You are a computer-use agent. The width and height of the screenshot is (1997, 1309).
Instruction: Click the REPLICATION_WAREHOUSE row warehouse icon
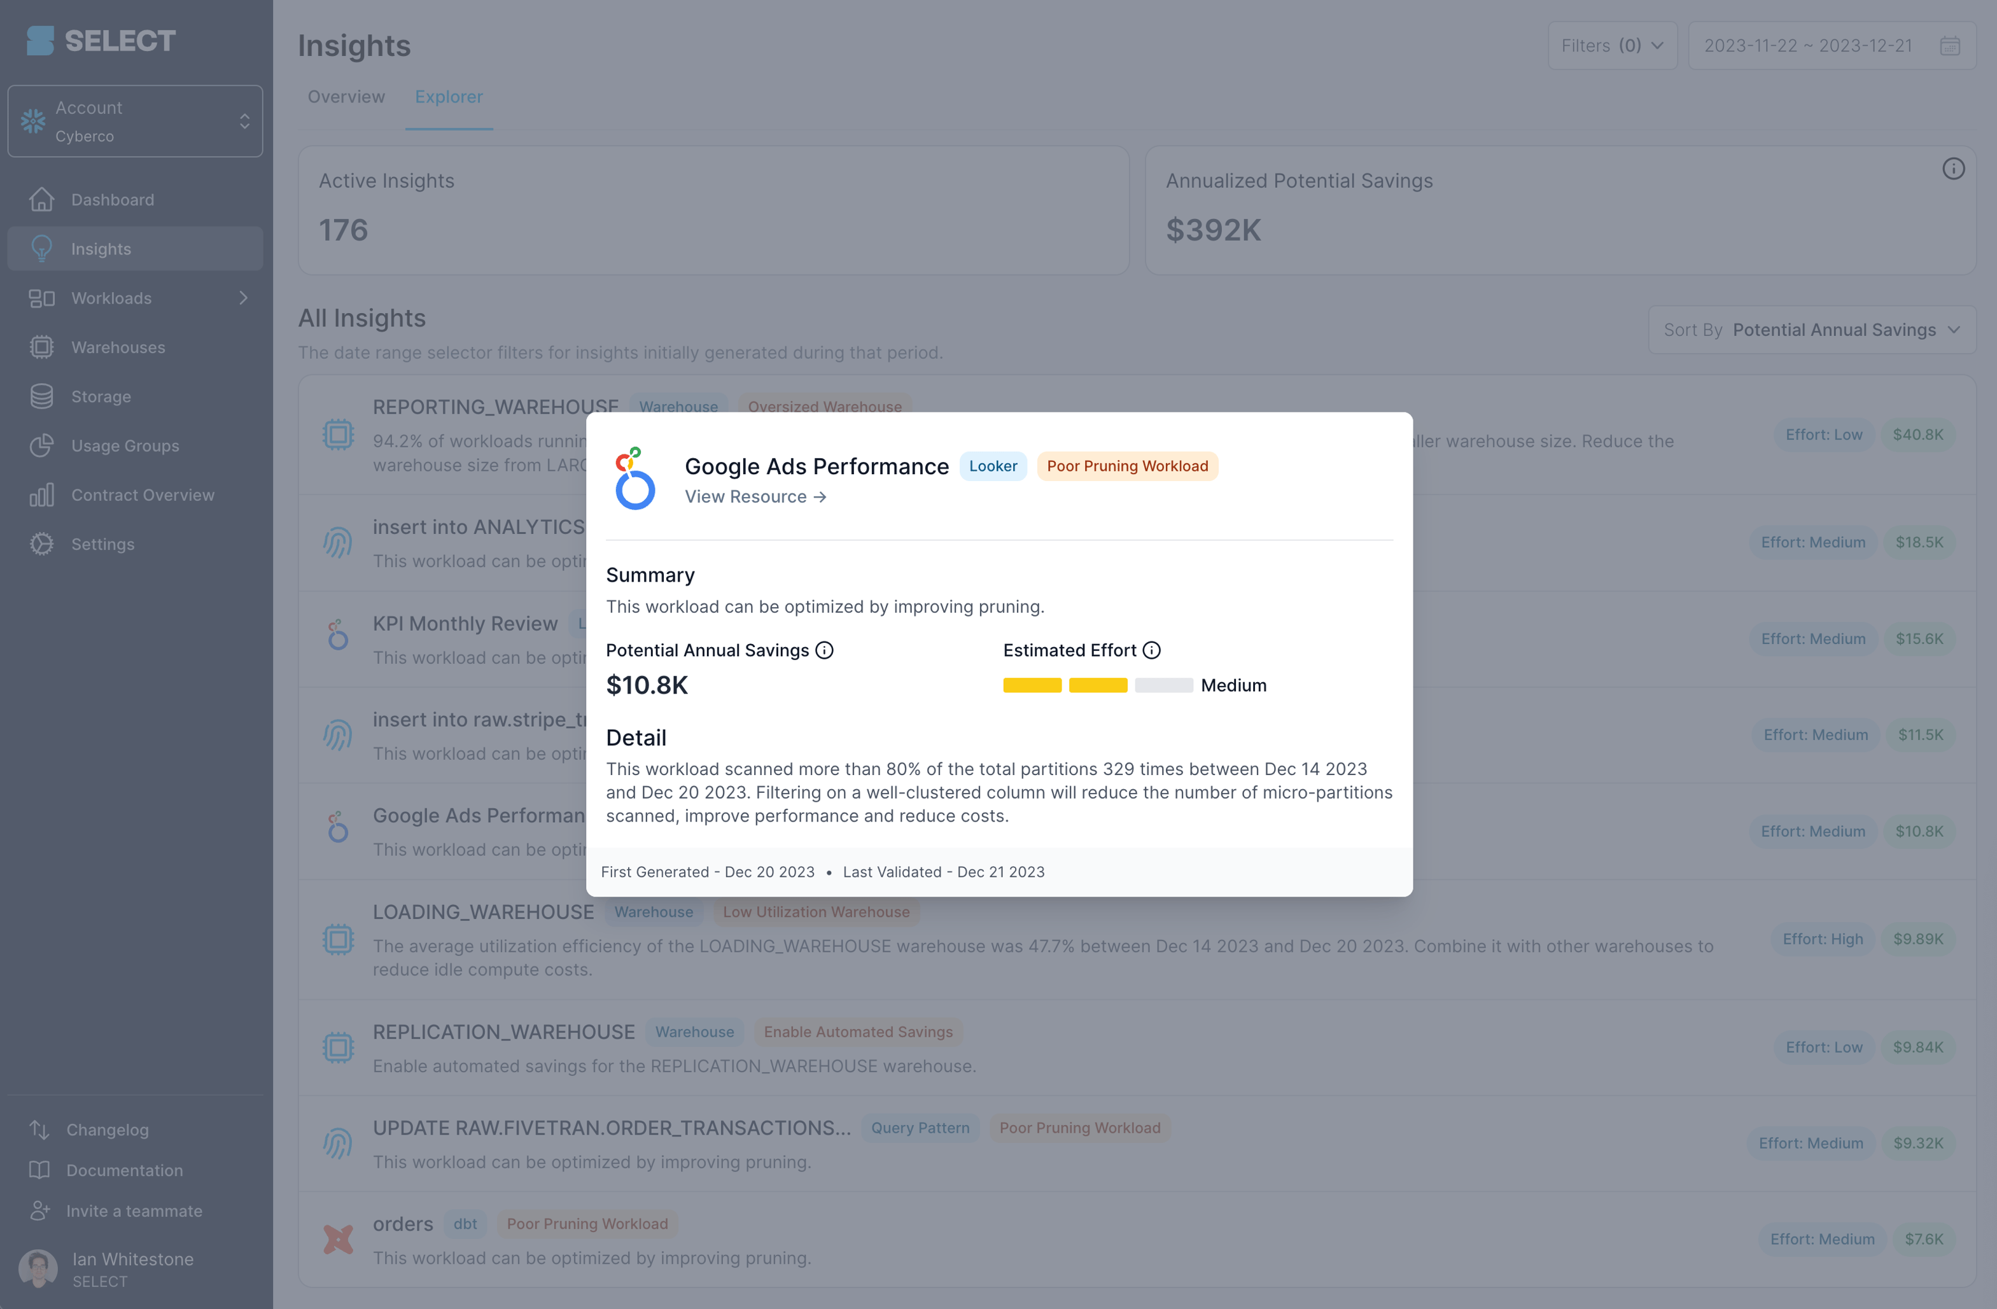338,1047
